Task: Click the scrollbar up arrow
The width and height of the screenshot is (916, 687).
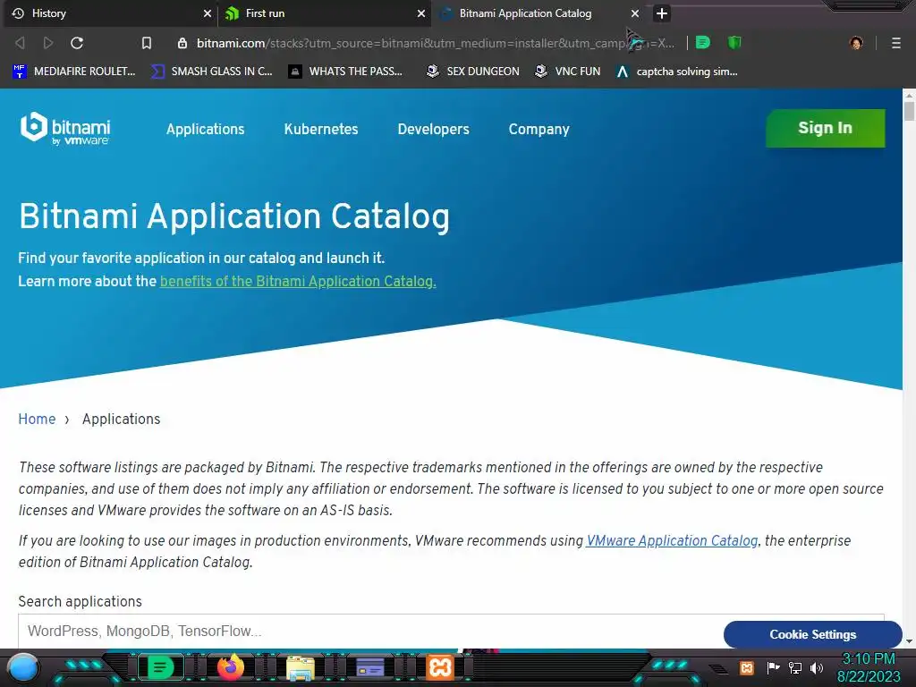Action: tap(909, 94)
